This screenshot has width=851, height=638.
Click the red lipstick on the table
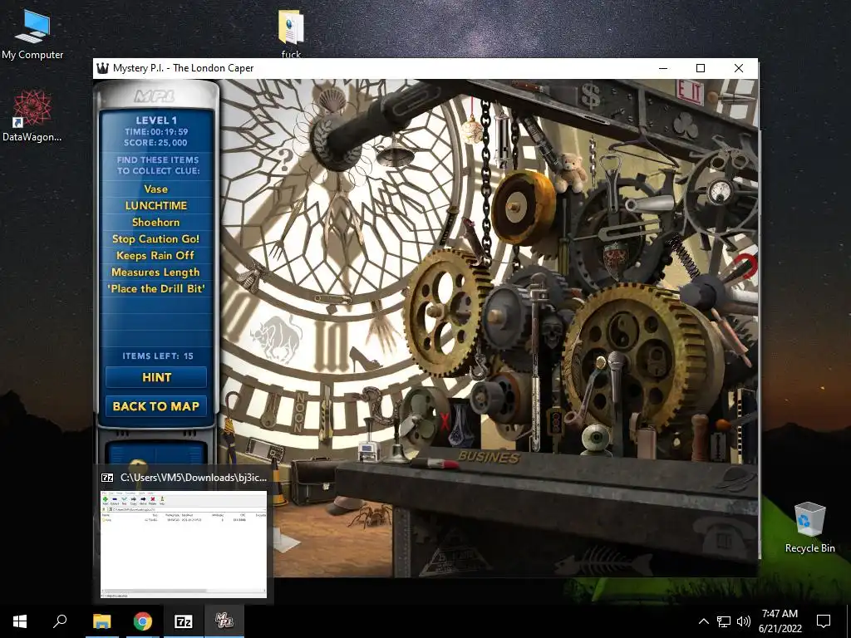tap(434, 463)
